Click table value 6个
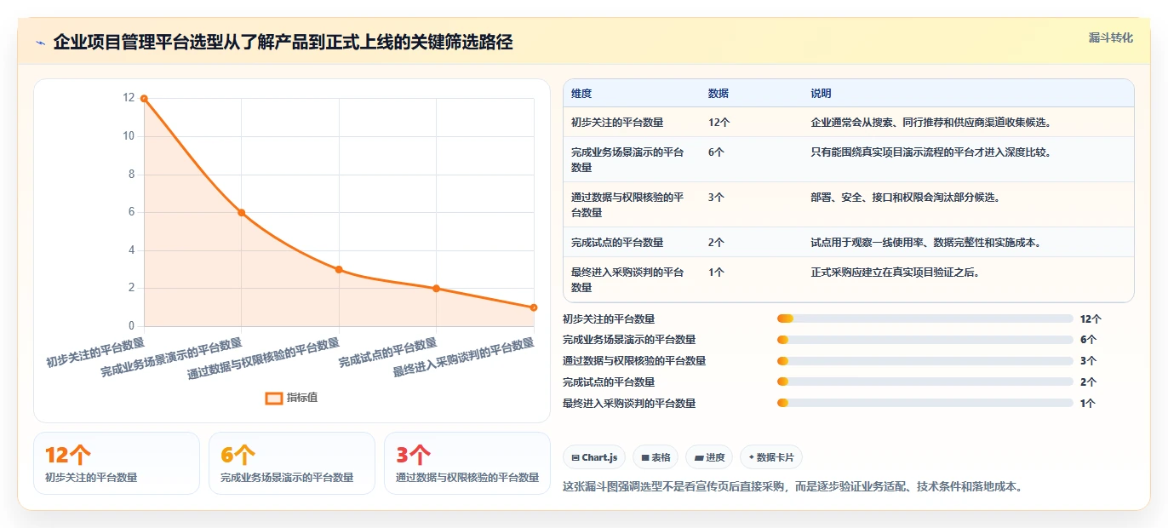1168x528 pixels. tap(717, 152)
